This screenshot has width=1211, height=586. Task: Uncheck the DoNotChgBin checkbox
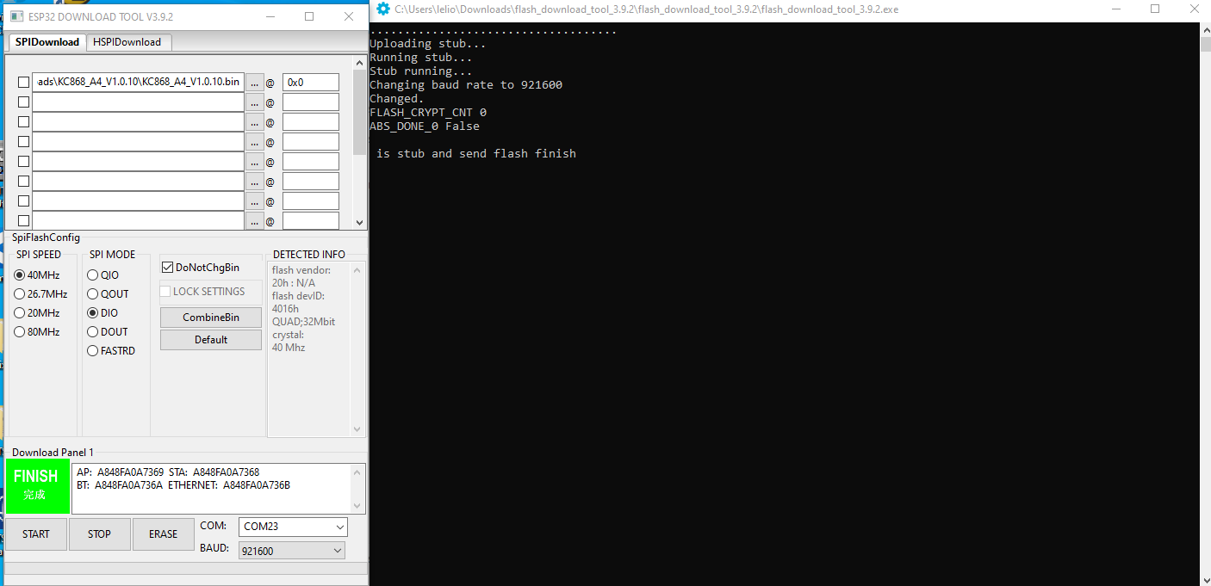click(x=168, y=268)
